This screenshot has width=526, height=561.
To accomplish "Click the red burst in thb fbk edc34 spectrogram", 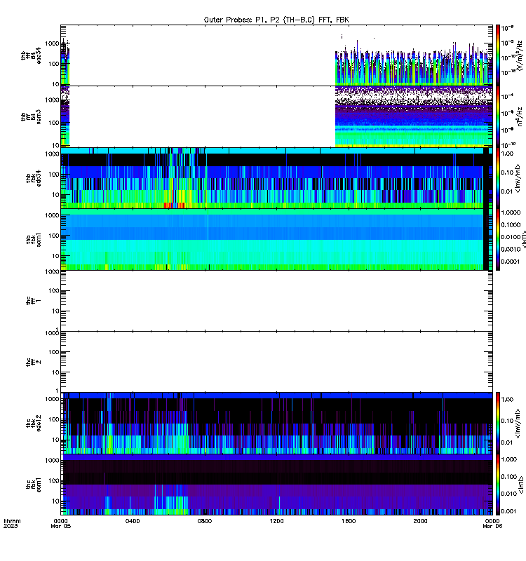I will (x=174, y=205).
